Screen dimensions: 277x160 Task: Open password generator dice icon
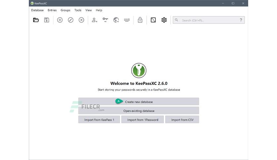point(153,20)
